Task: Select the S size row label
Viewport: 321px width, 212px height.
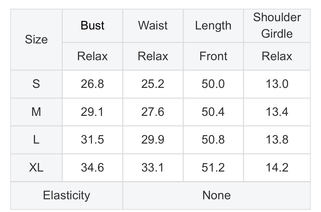Action: coord(36,84)
